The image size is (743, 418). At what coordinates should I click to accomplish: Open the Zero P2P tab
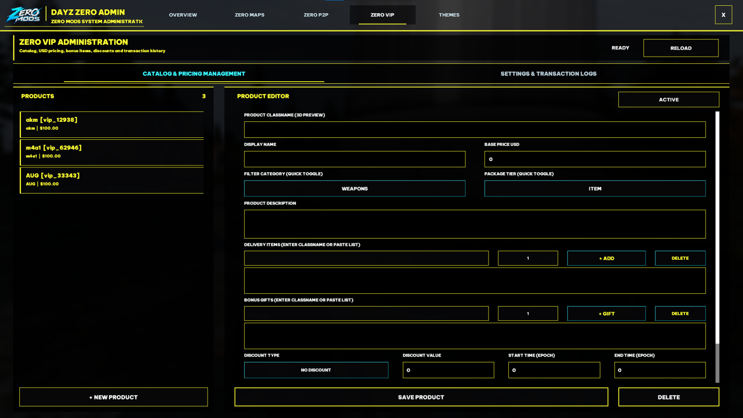[x=316, y=15]
